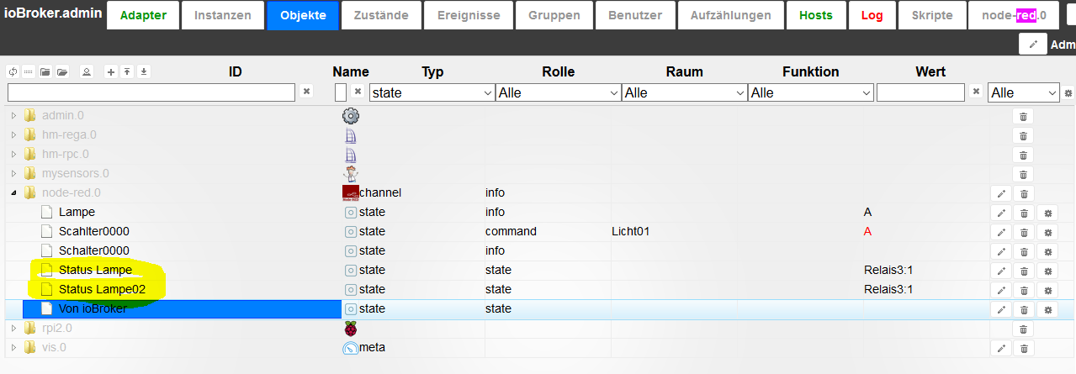Expand the rpi2.0 tree node
Image resolution: width=1076 pixels, height=374 pixels.
point(13,328)
